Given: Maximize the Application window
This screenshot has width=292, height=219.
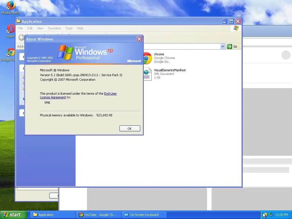Looking at the screenshot, I should pyautogui.click(x=231, y=21).
